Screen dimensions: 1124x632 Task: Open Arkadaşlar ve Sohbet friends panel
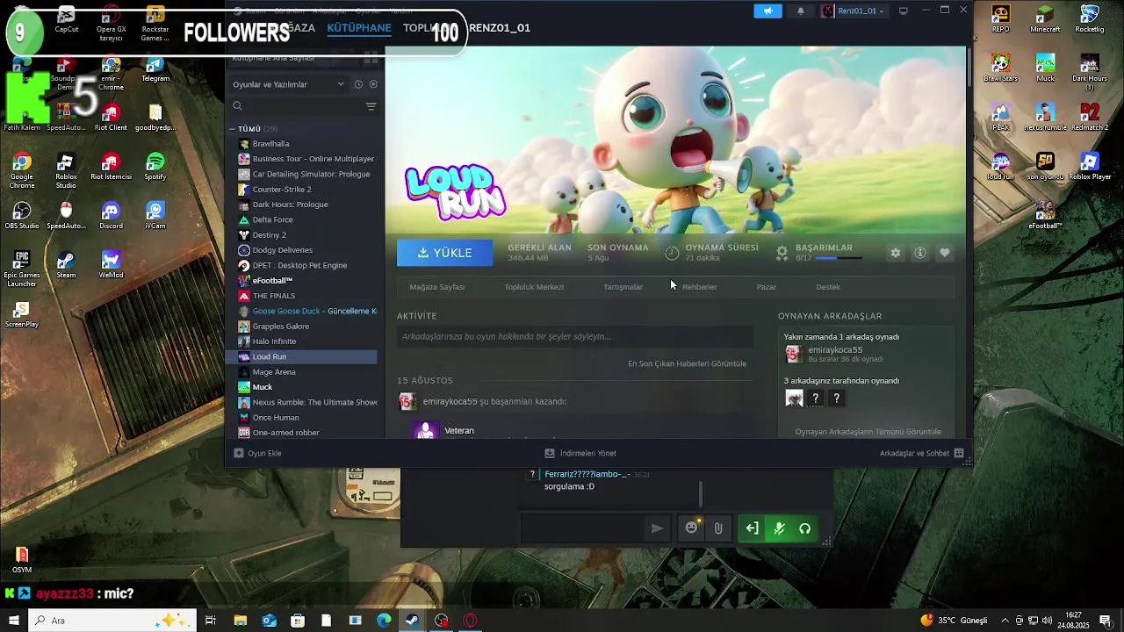921,453
